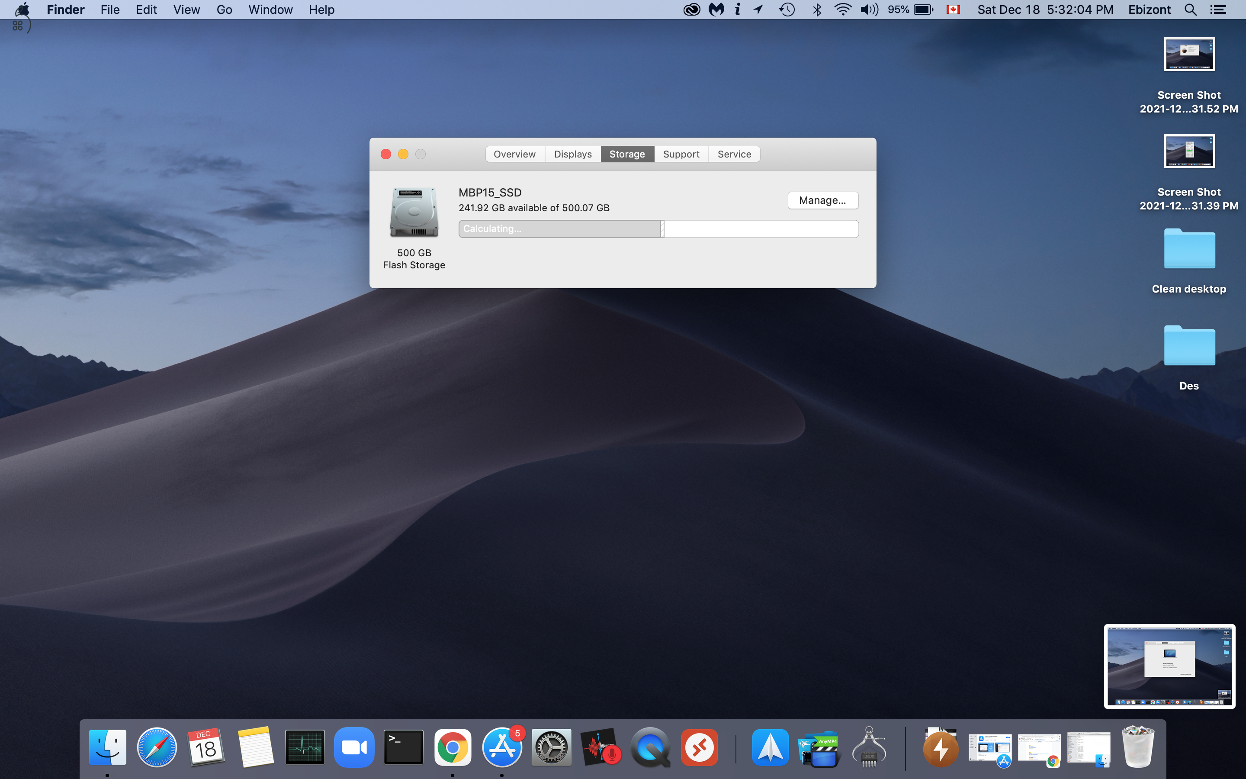Click the Malwarebytes menu bar icon
The width and height of the screenshot is (1246, 779).
coord(716,9)
